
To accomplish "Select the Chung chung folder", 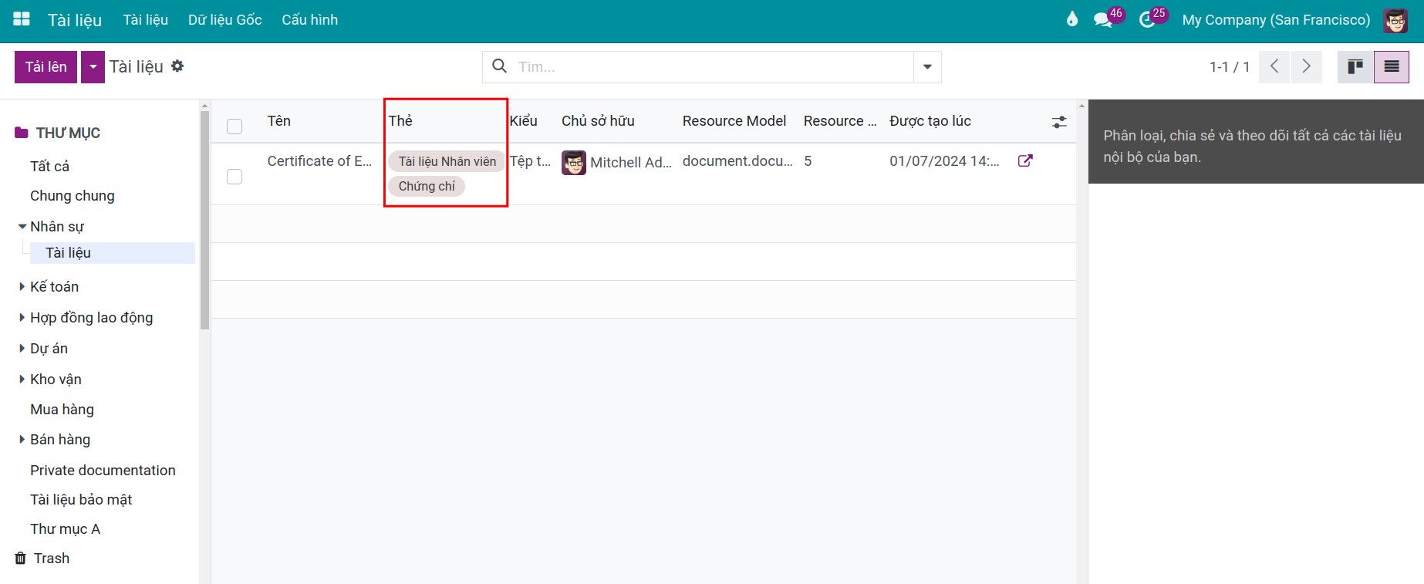I will 73,196.
